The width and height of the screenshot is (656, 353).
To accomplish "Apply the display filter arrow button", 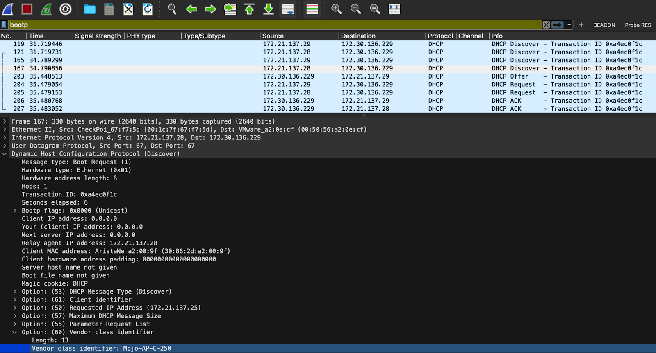I will (x=558, y=25).
